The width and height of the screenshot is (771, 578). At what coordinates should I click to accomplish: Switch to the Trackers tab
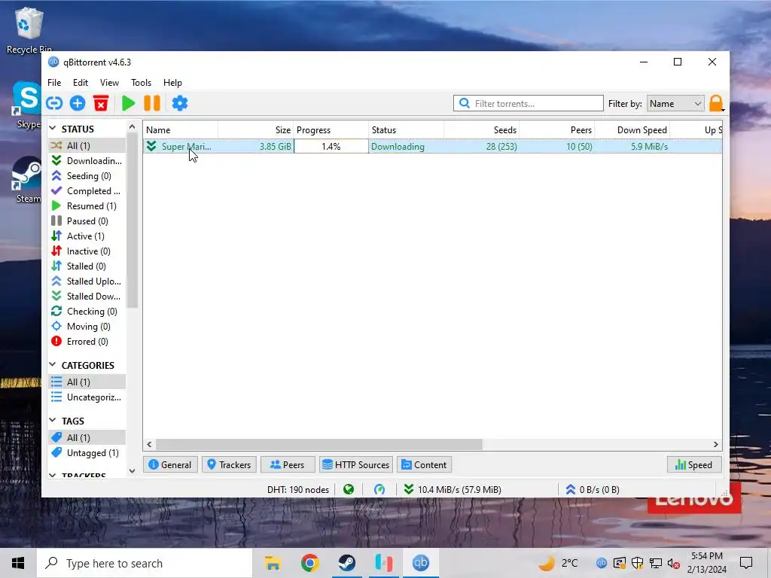click(229, 465)
